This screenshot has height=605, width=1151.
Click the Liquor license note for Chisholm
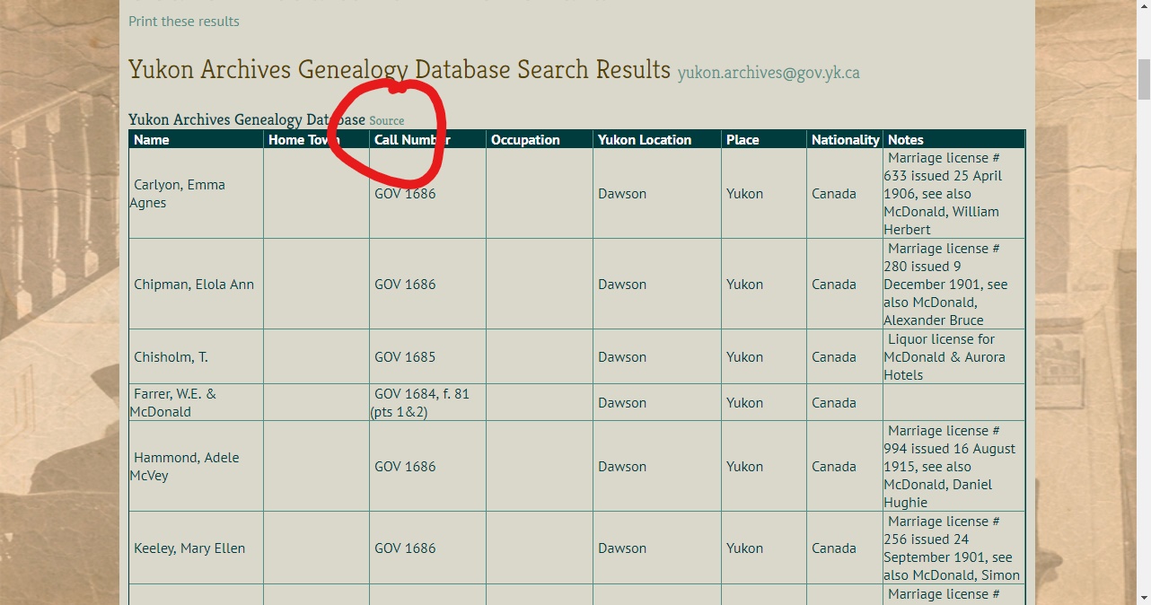[x=944, y=357]
